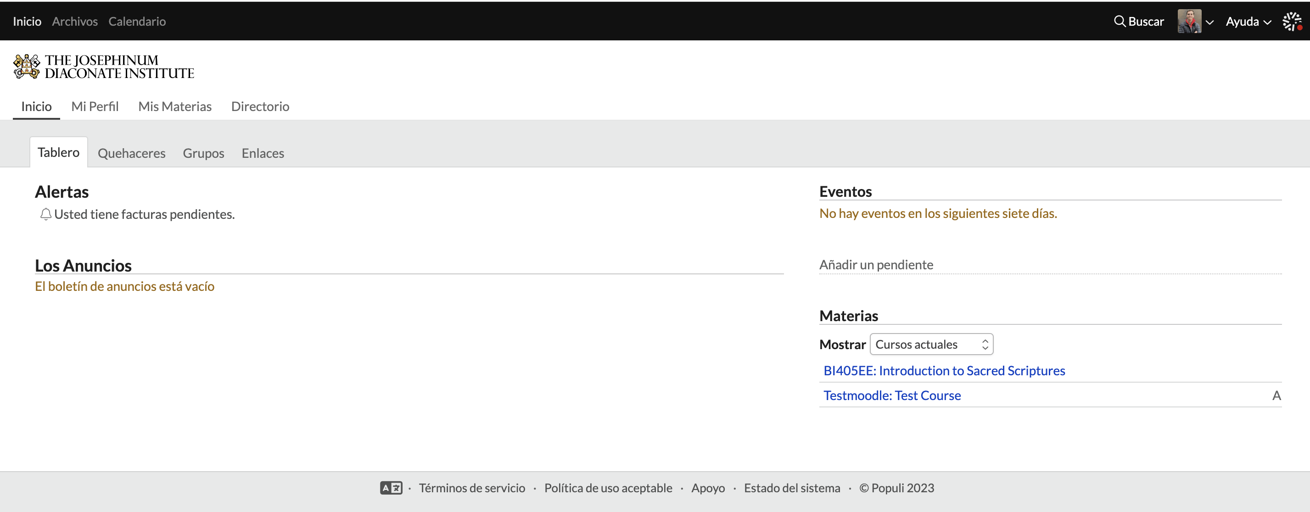The width and height of the screenshot is (1310, 512).
Task: Open Estado del sistema footer link
Action: (x=792, y=488)
